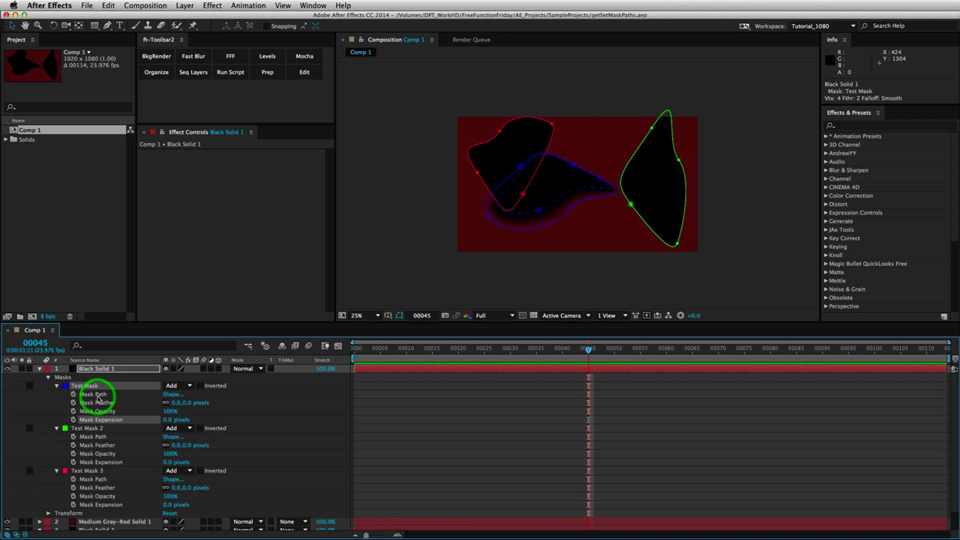960x540 pixels.
Task: Toggle Inverted checkbox for Test Mask
Action: tap(200, 385)
